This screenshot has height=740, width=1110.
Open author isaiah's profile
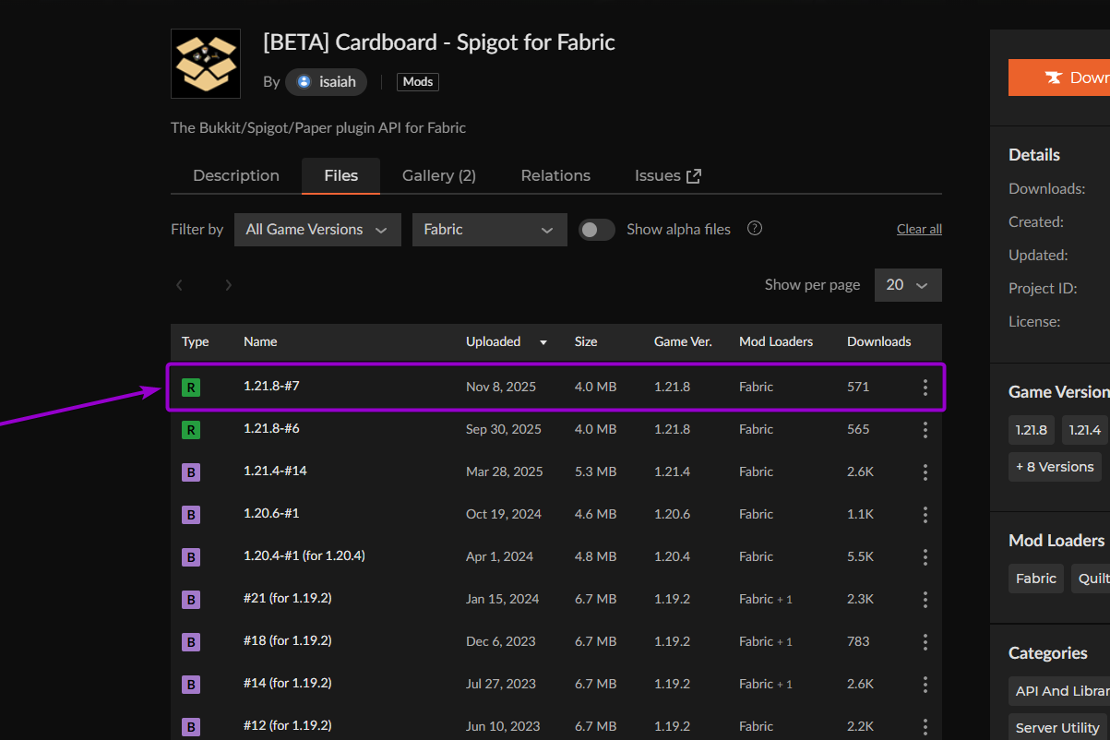(327, 82)
